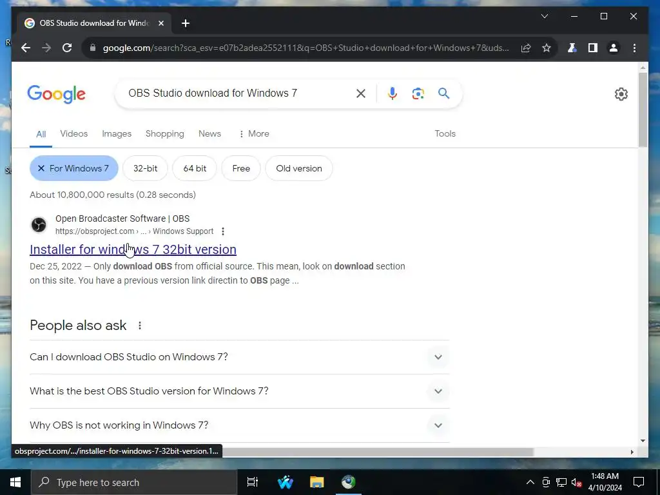
Task: Switch to the Shopping tab
Action: (x=164, y=134)
